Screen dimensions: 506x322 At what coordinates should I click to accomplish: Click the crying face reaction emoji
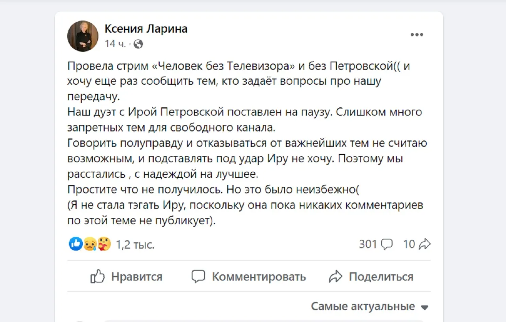90,245
